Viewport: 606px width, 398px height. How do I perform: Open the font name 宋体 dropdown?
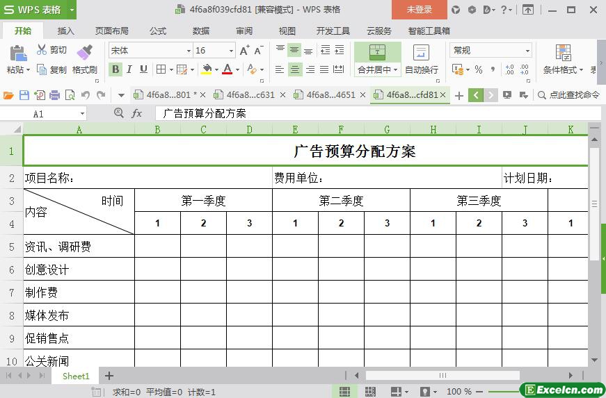tap(189, 51)
